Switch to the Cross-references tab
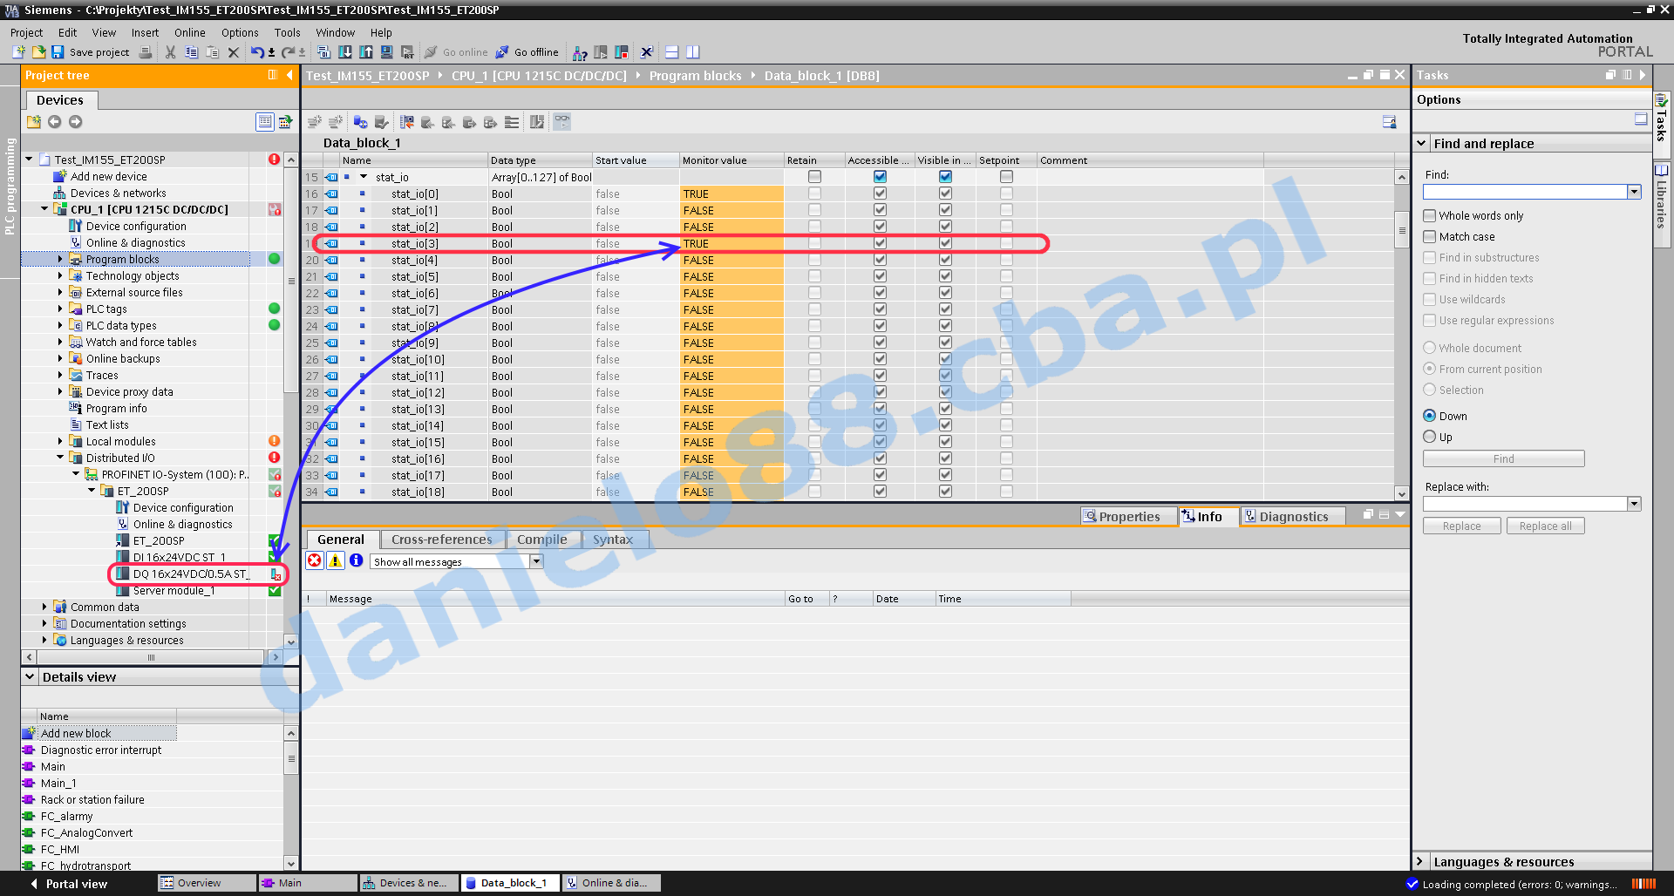 [442, 540]
